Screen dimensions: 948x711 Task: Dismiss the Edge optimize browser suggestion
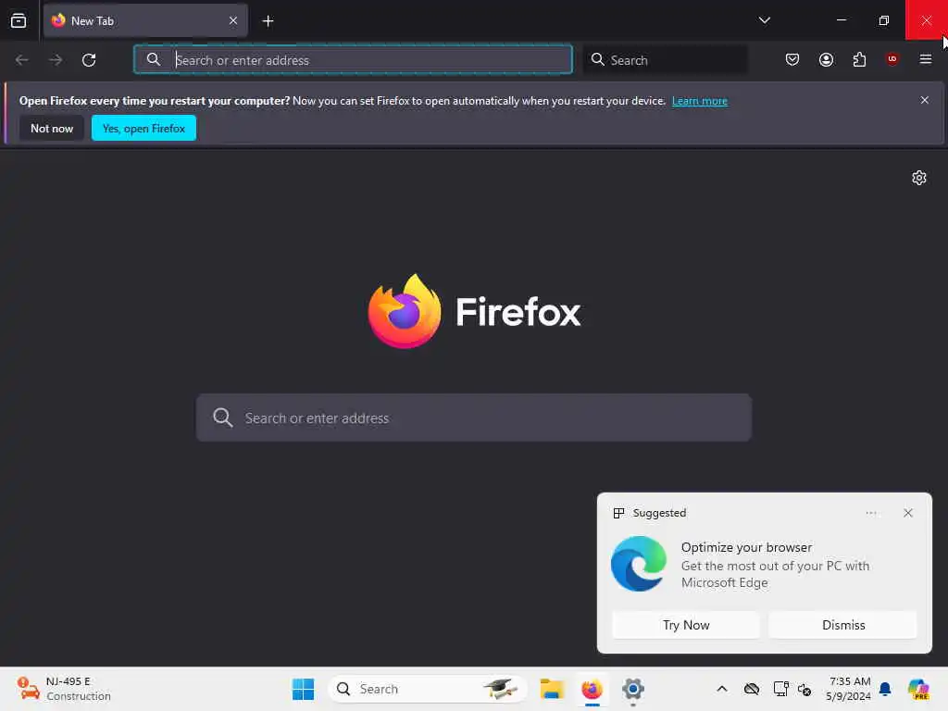(843, 625)
